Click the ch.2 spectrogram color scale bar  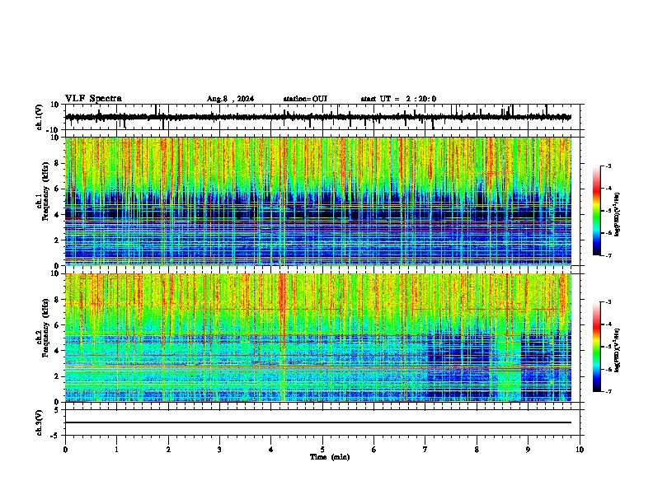coord(596,347)
